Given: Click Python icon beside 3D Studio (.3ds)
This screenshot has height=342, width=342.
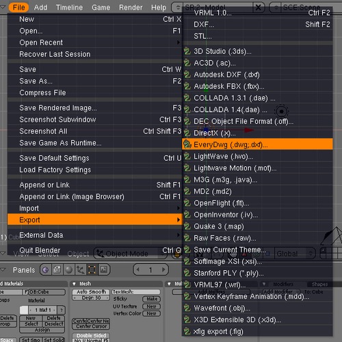Looking at the screenshot, I should [187, 51].
